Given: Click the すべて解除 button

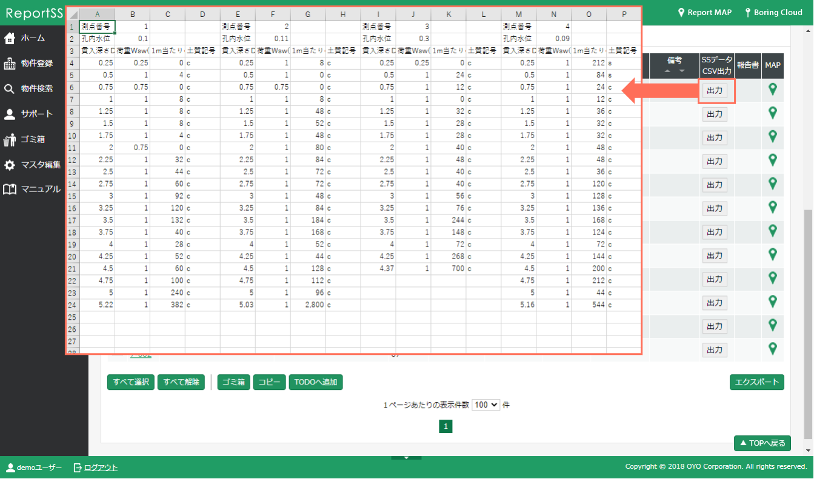Looking at the screenshot, I should click(181, 382).
